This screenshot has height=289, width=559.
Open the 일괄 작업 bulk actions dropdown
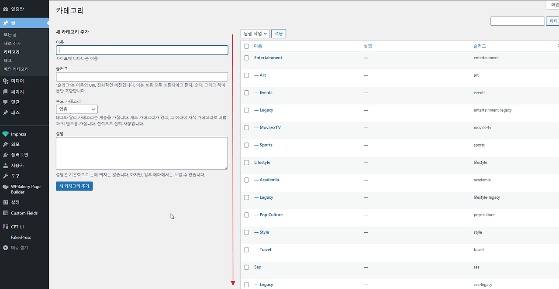coord(255,34)
